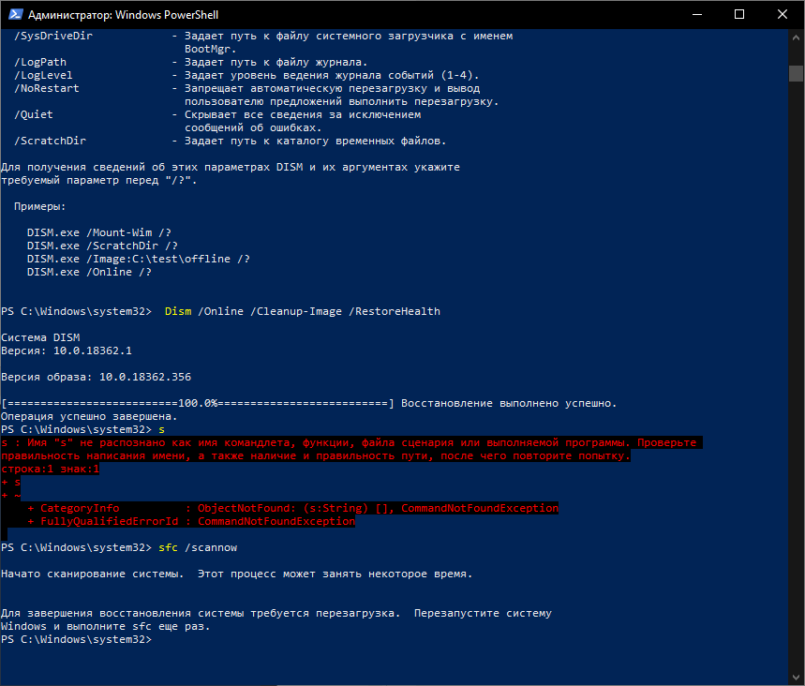Image resolution: width=805 pixels, height=686 pixels.
Task: Click the title text 'Администратор: Windows PowerShell'
Action: point(123,15)
